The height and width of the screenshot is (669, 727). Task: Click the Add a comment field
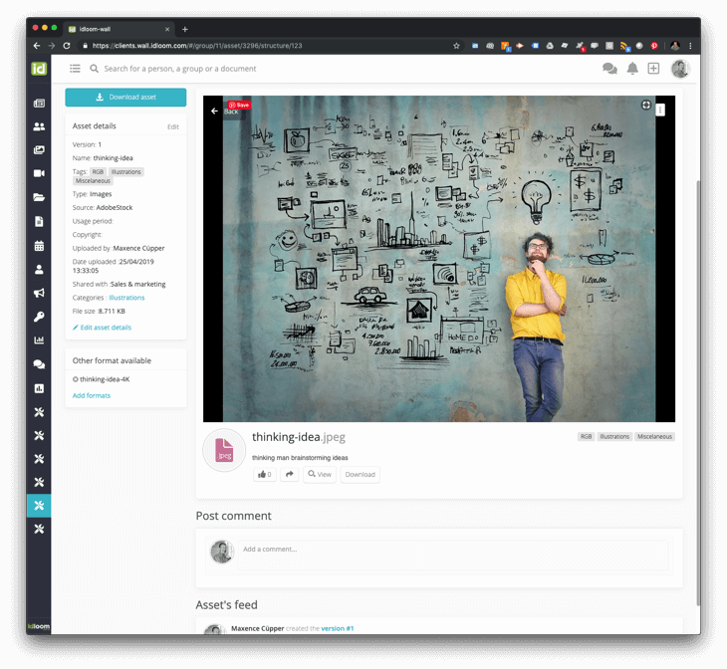[x=453, y=550]
